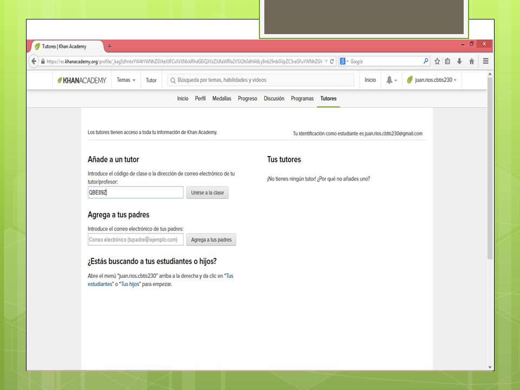Open the notifications bell dropdown
This screenshot has width=520, height=390.
(x=391, y=80)
